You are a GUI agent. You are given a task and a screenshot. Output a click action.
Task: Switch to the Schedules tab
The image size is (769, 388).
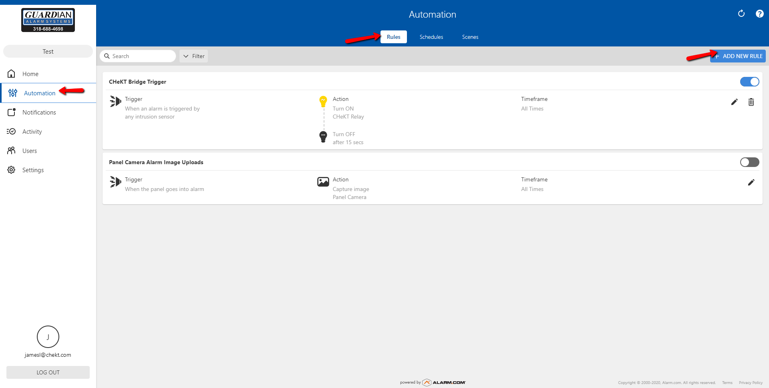tap(431, 37)
